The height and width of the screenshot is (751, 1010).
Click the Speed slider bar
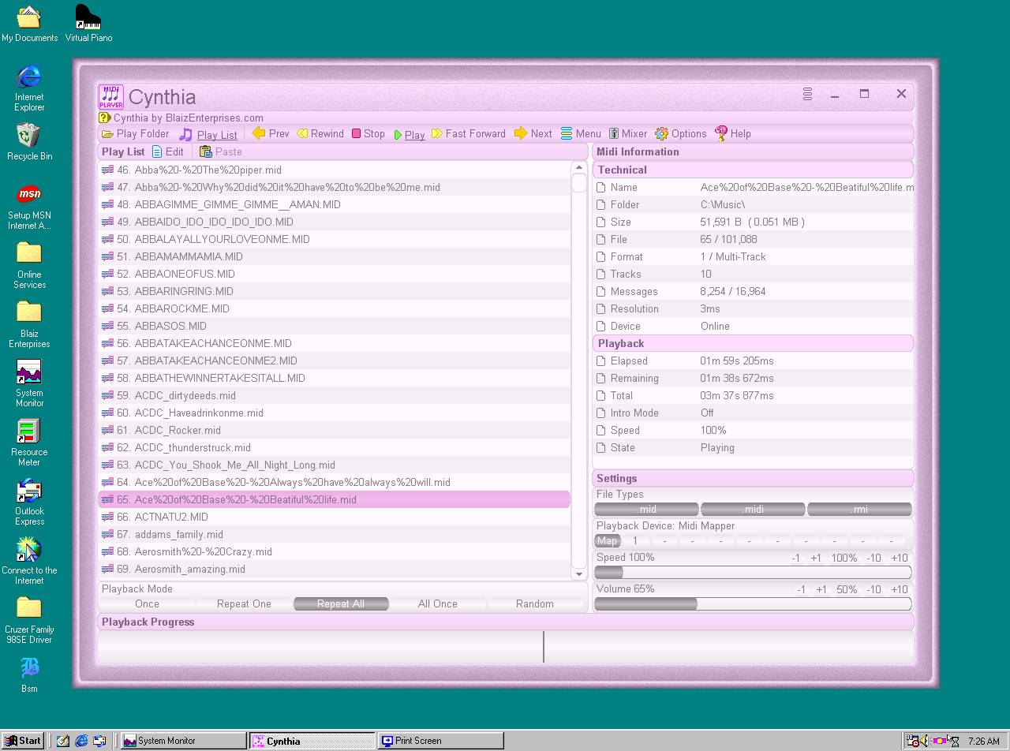753,573
